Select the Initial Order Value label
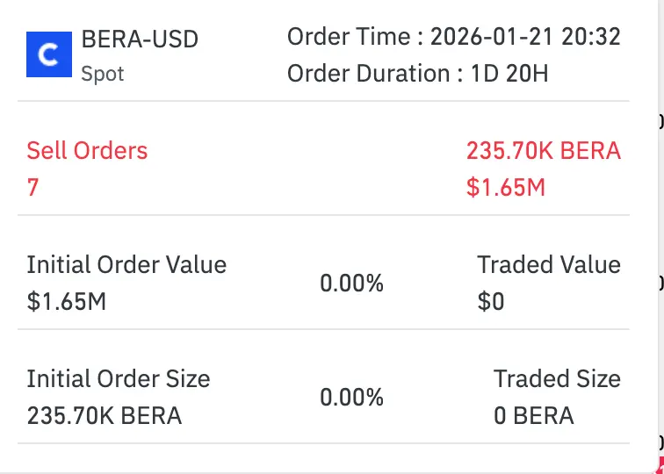The image size is (664, 474). pyautogui.click(x=126, y=265)
